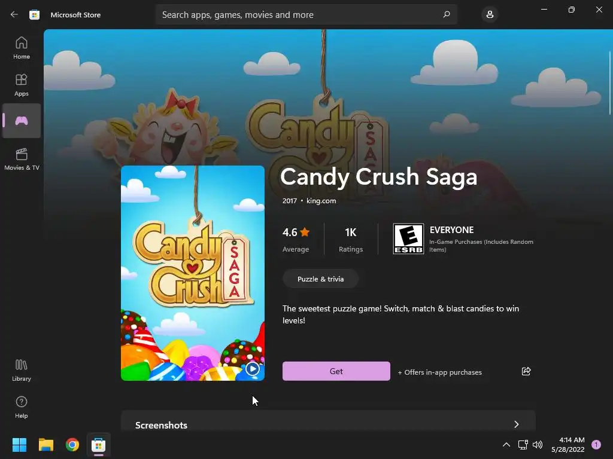Click the page vertical scrollbar
The width and height of the screenshot is (613, 459).
coord(610,82)
